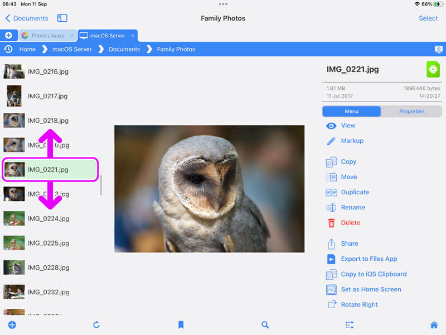The width and height of the screenshot is (446, 335).
Task: Click the Duplicate icon
Action: pos(331,192)
